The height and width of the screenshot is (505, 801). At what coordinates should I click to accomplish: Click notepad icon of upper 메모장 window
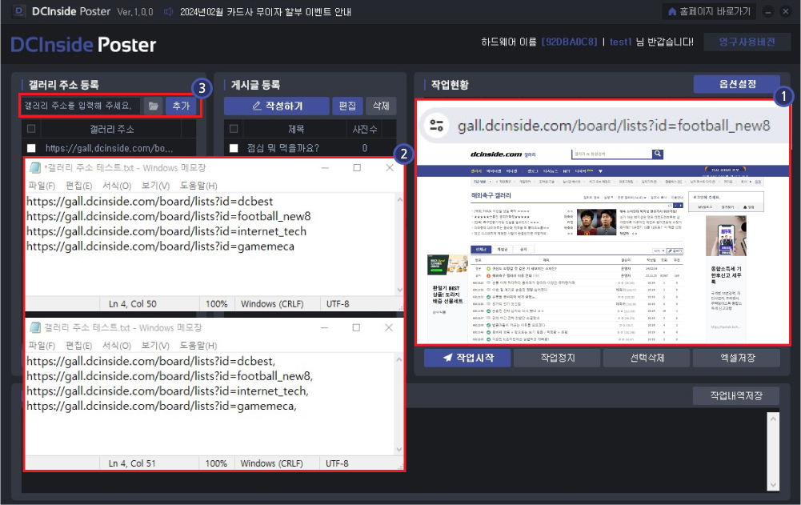coord(34,167)
